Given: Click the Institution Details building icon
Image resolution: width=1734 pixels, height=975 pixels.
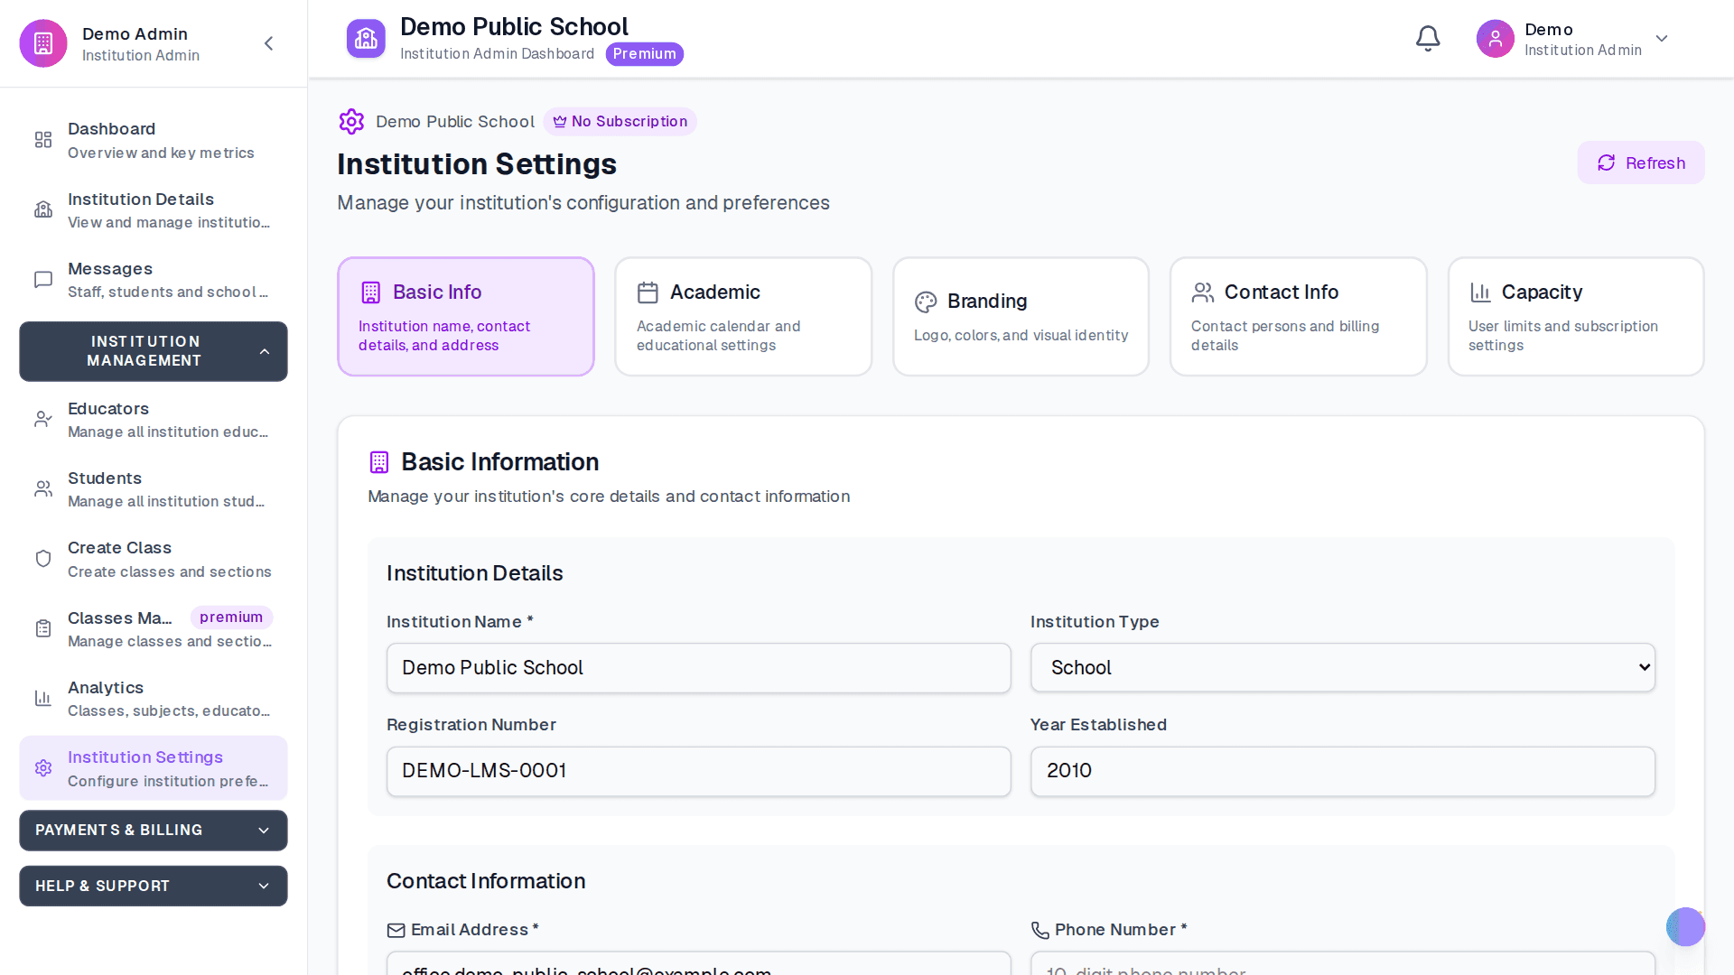Looking at the screenshot, I should pyautogui.click(x=43, y=209).
